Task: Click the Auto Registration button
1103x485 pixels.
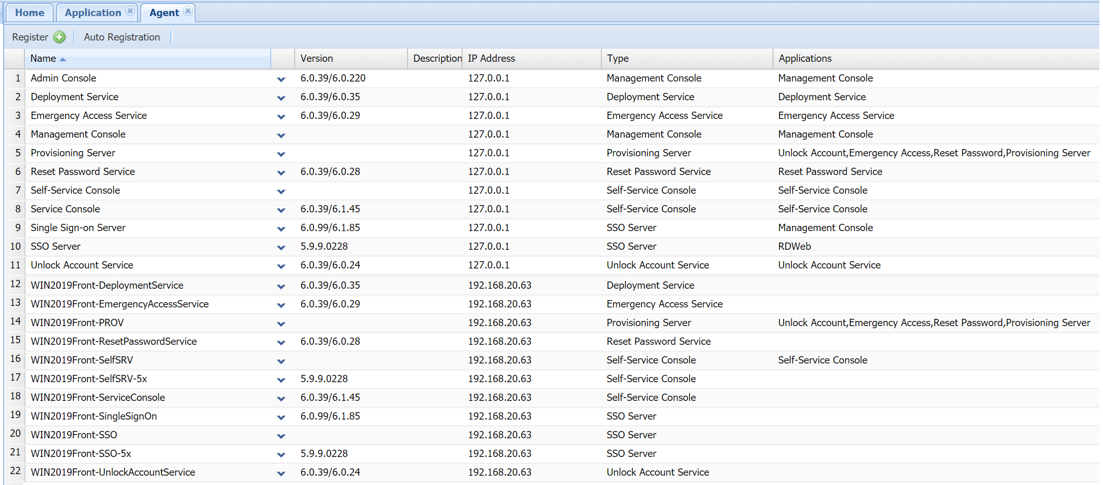Action: point(122,37)
